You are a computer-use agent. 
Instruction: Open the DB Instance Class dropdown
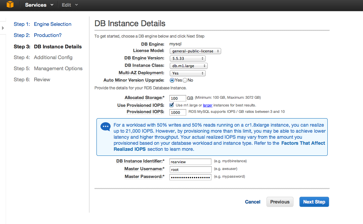189,66
